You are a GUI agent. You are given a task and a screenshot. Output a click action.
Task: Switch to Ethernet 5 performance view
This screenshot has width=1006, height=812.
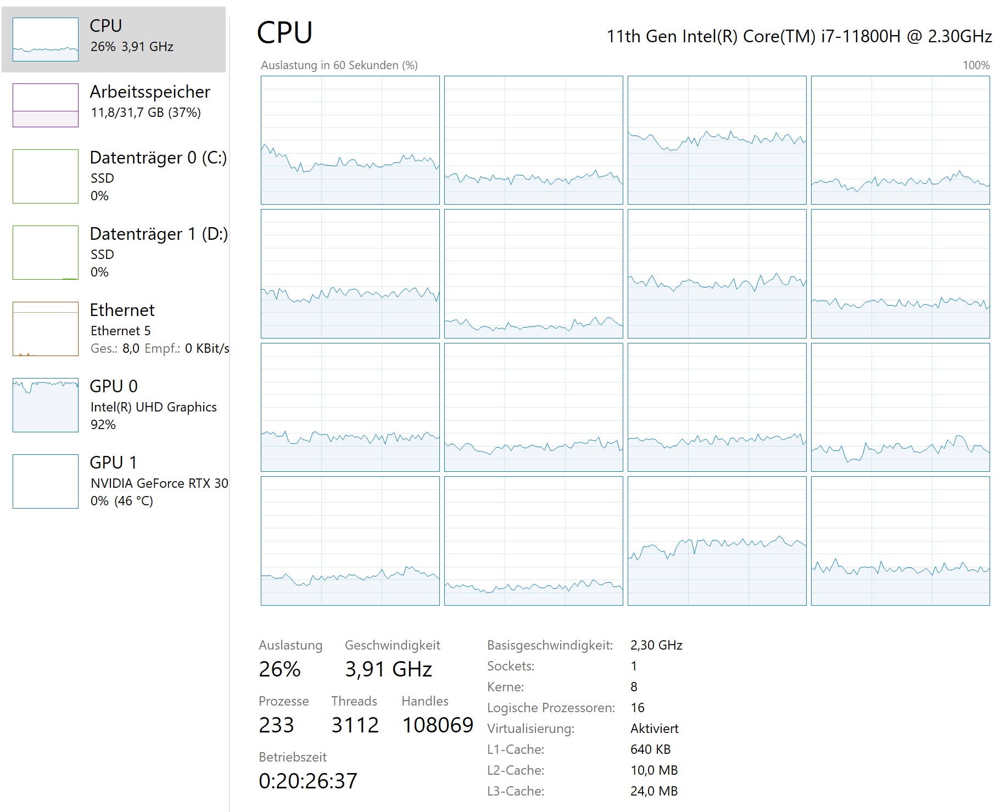(x=120, y=331)
